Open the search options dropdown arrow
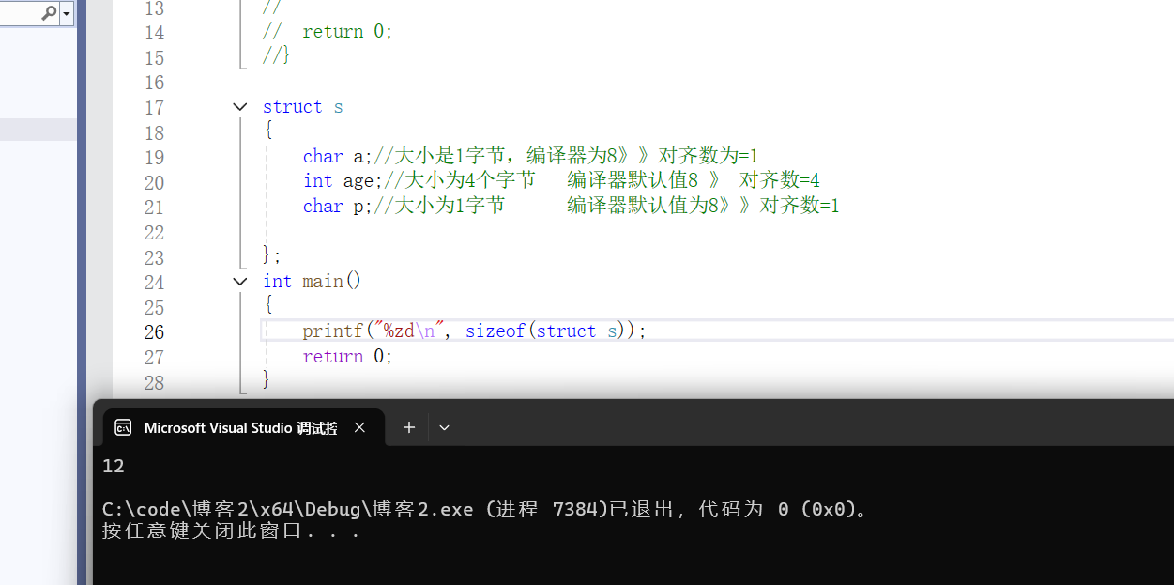The image size is (1174, 585). [68, 13]
